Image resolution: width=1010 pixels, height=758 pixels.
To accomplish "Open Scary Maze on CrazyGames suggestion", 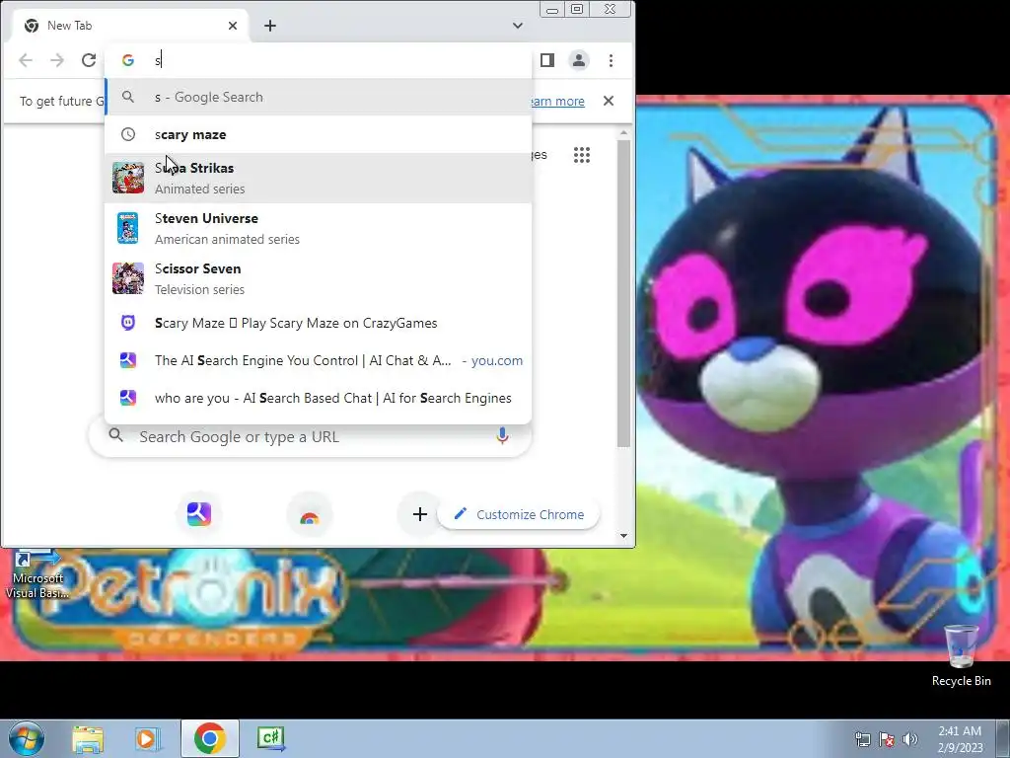I will pyautogui.click(x=319, y=323).
